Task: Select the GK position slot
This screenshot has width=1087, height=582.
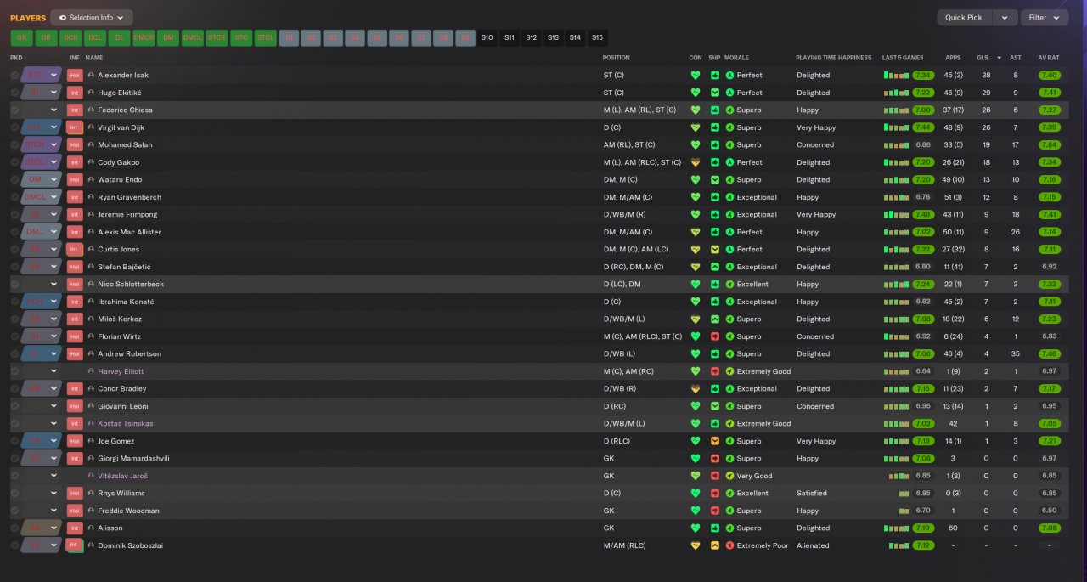Action: point(21,37)
